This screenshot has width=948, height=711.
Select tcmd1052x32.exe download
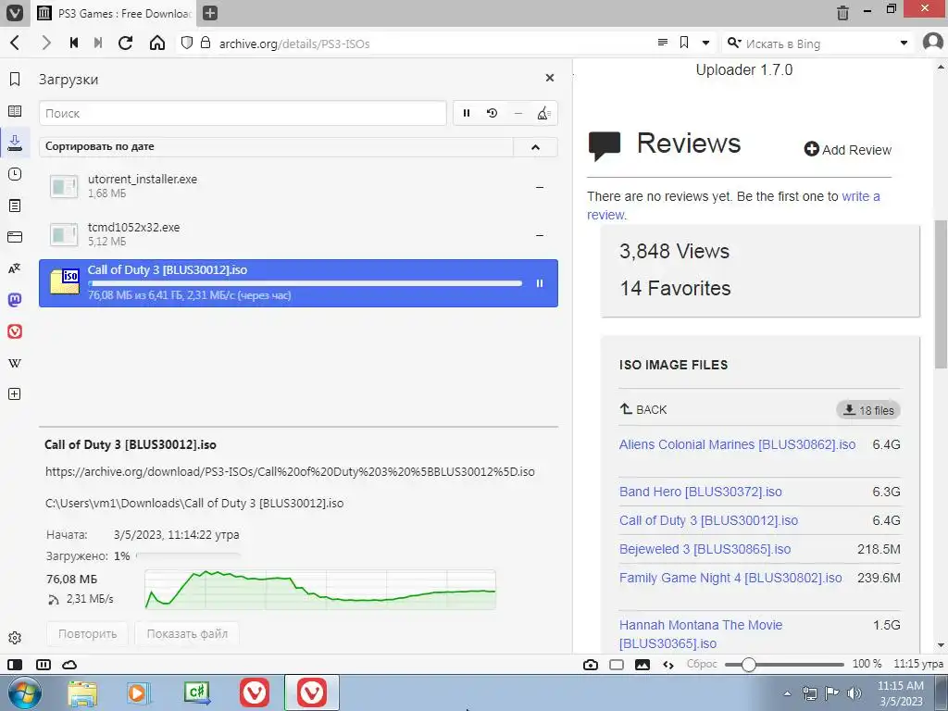tap(298, 234)
